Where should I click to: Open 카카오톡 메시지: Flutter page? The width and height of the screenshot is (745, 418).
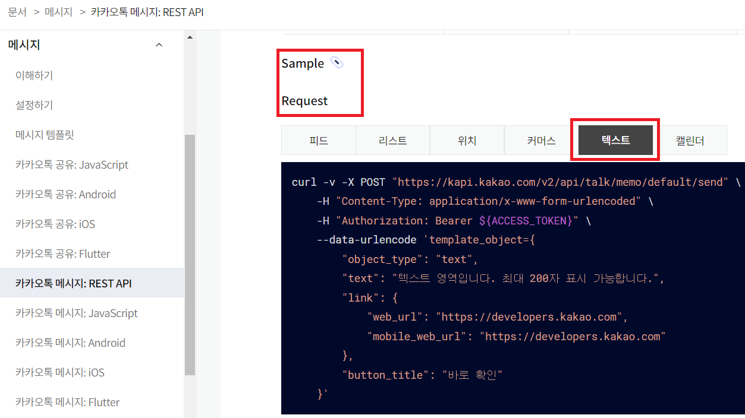click(68, 402)
